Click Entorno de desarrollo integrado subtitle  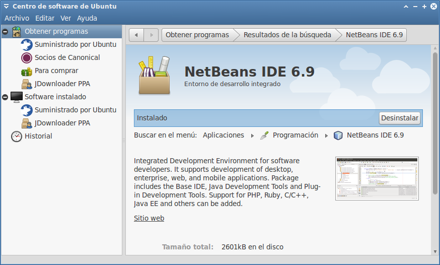[x=233, y=84]
